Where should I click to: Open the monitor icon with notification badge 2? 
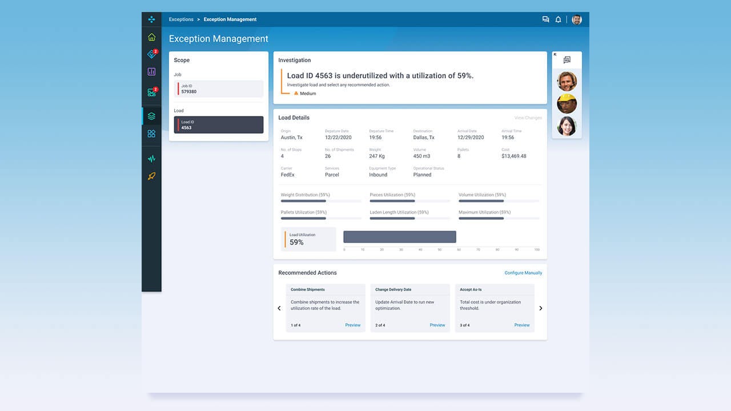pyautogui.click(x=151, y=90)
